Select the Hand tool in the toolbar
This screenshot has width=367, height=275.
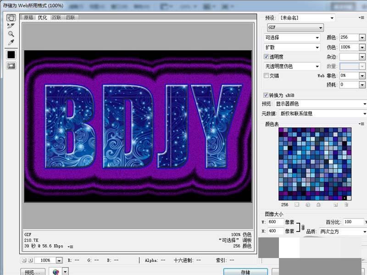(x=10, y=19)
